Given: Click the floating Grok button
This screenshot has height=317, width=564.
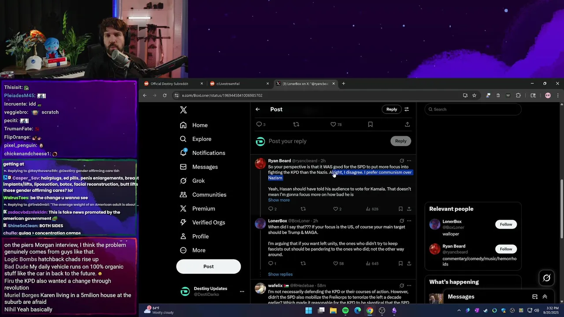Looking at the screenshot, I should [547, 278].
